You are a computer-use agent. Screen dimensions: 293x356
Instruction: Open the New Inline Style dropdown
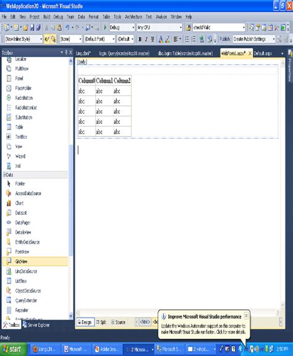pyautogui.click(x=41, y=39)
